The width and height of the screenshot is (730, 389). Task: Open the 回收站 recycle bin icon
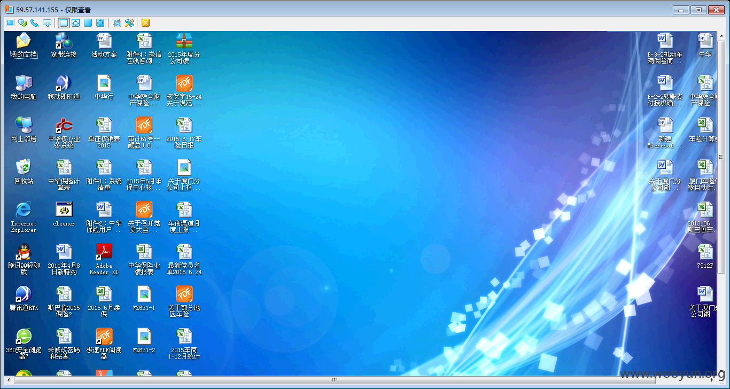(x=24, y=172)
